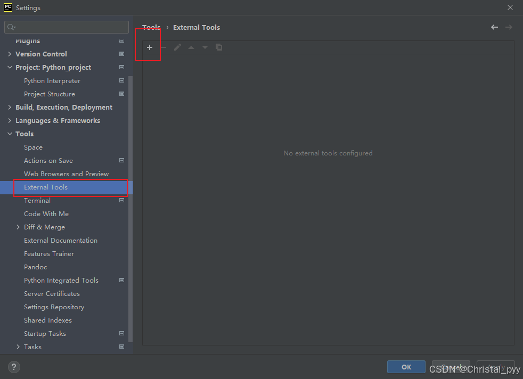
Task: Click the OK button
Action: pyautogui.click(x=406, y=367)
